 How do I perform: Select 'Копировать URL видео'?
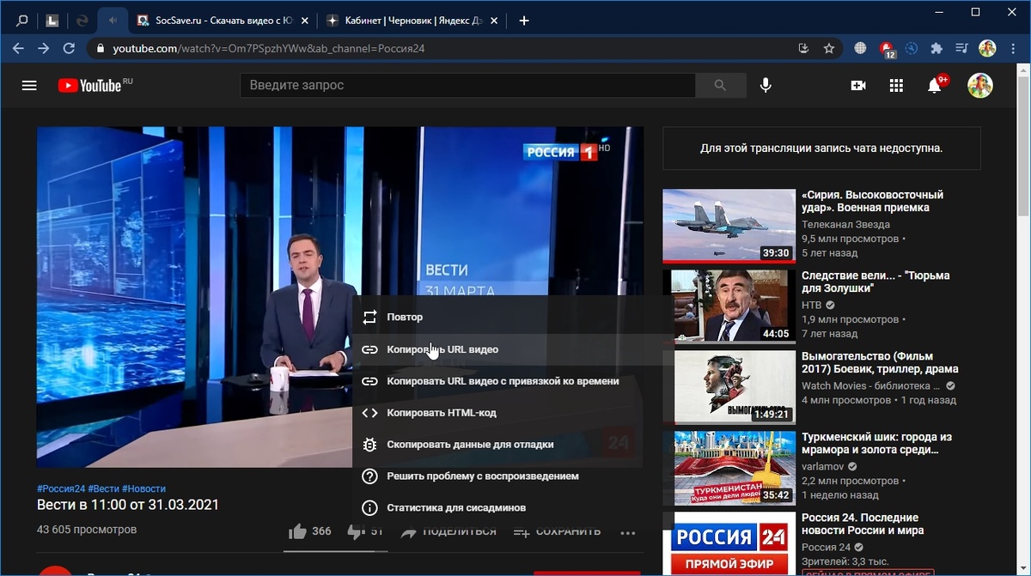tap(513, 349)
